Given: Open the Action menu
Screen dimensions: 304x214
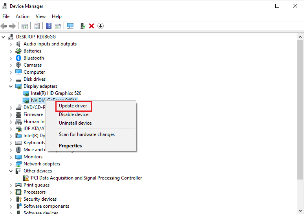Looking at the screenshot, I should pyautogui.click(x=22, y=16).
